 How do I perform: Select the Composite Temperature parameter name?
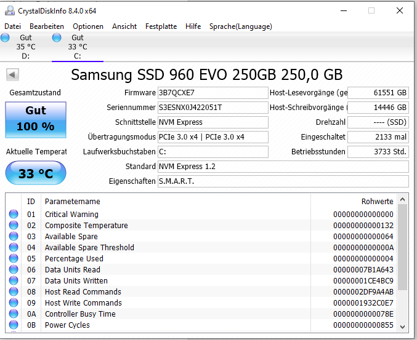point(86,226)
